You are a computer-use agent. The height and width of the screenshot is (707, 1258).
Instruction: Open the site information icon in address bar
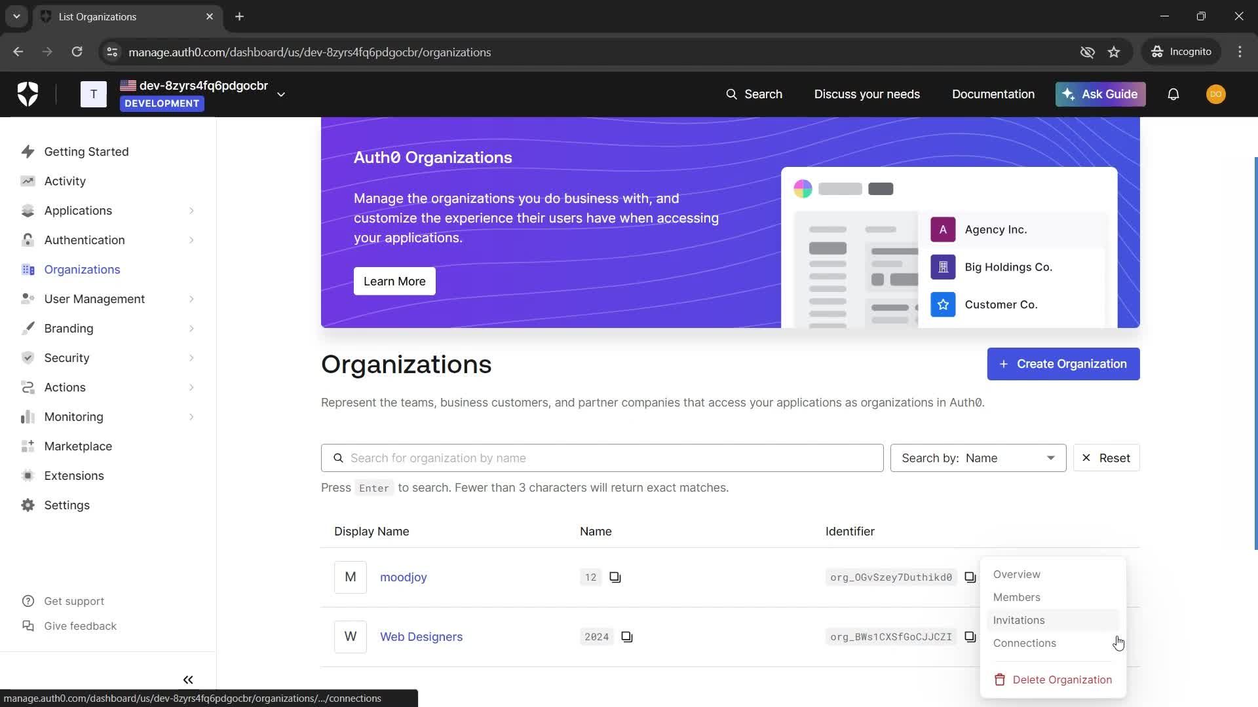112,52
